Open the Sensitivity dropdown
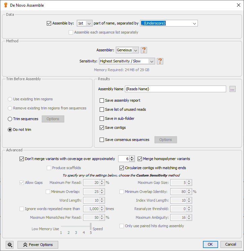This screenshot has width=244, height=251. (127, 61)
